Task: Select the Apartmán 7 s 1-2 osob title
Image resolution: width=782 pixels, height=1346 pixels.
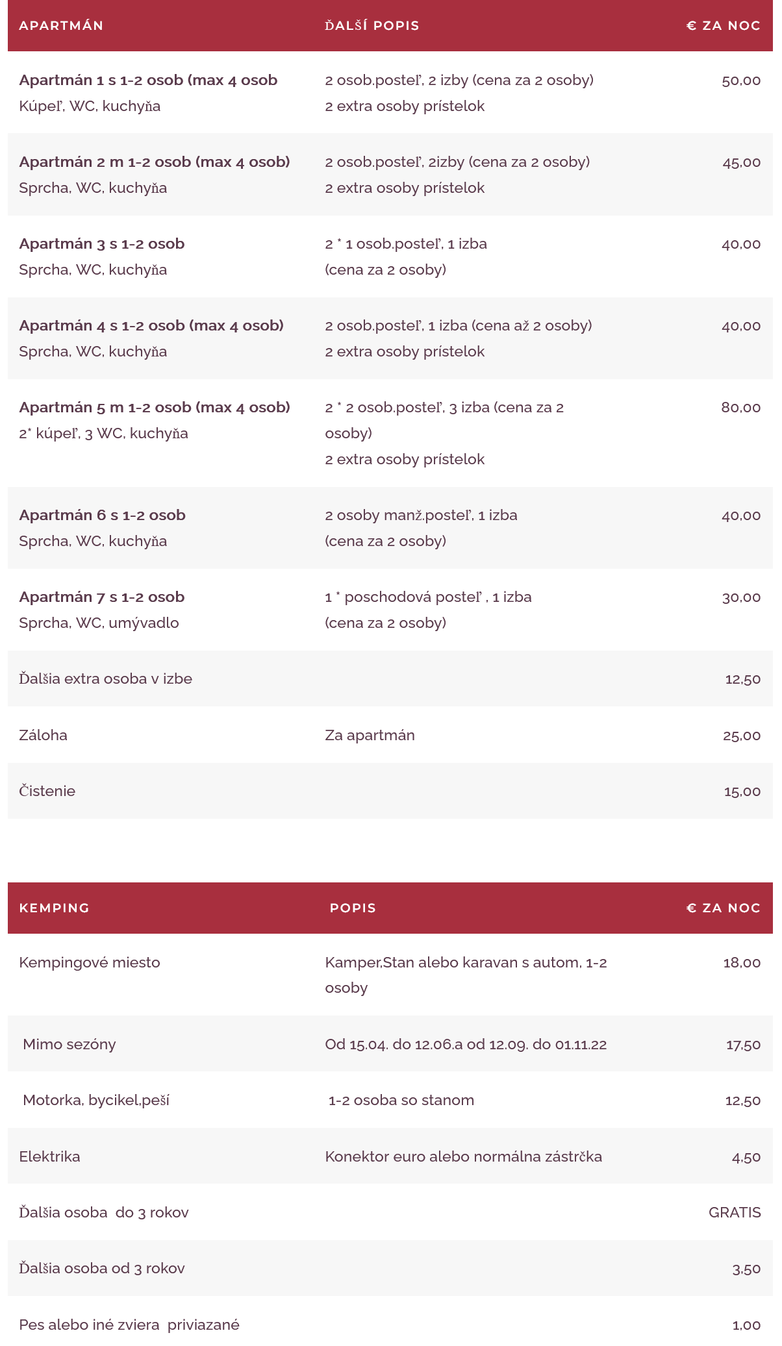Action: coord(102,597)
